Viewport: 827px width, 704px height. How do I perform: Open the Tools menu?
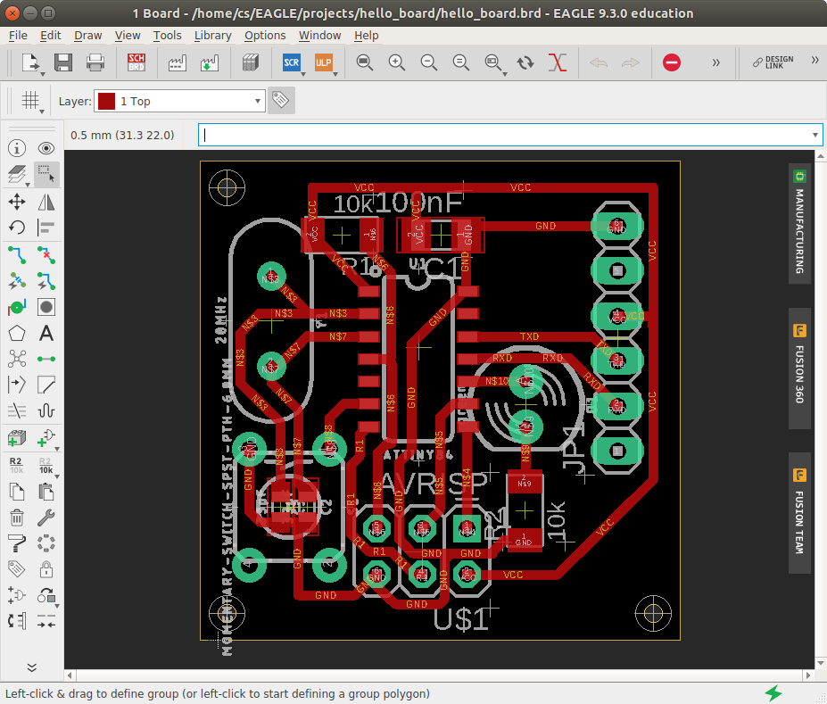click(167, 36)
